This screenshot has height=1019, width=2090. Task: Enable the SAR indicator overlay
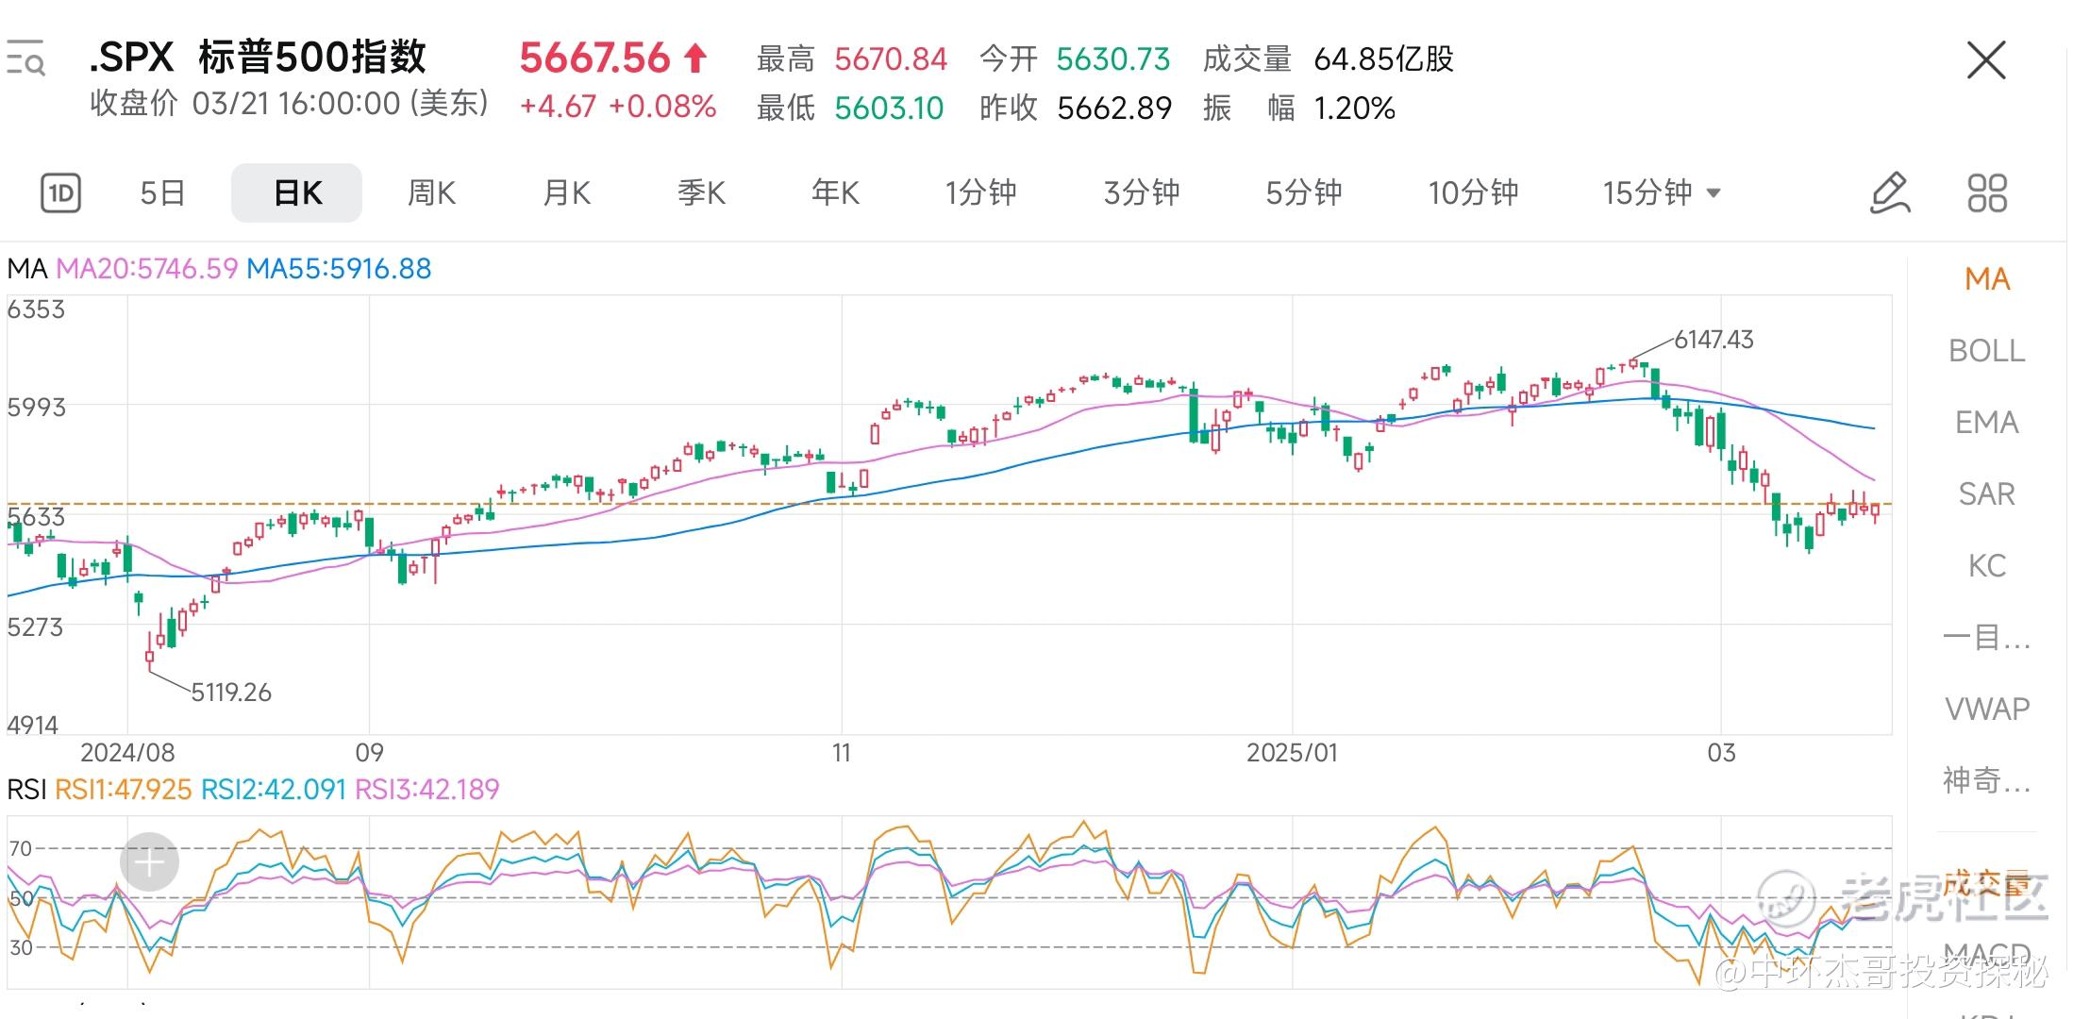pos(1986,494)
